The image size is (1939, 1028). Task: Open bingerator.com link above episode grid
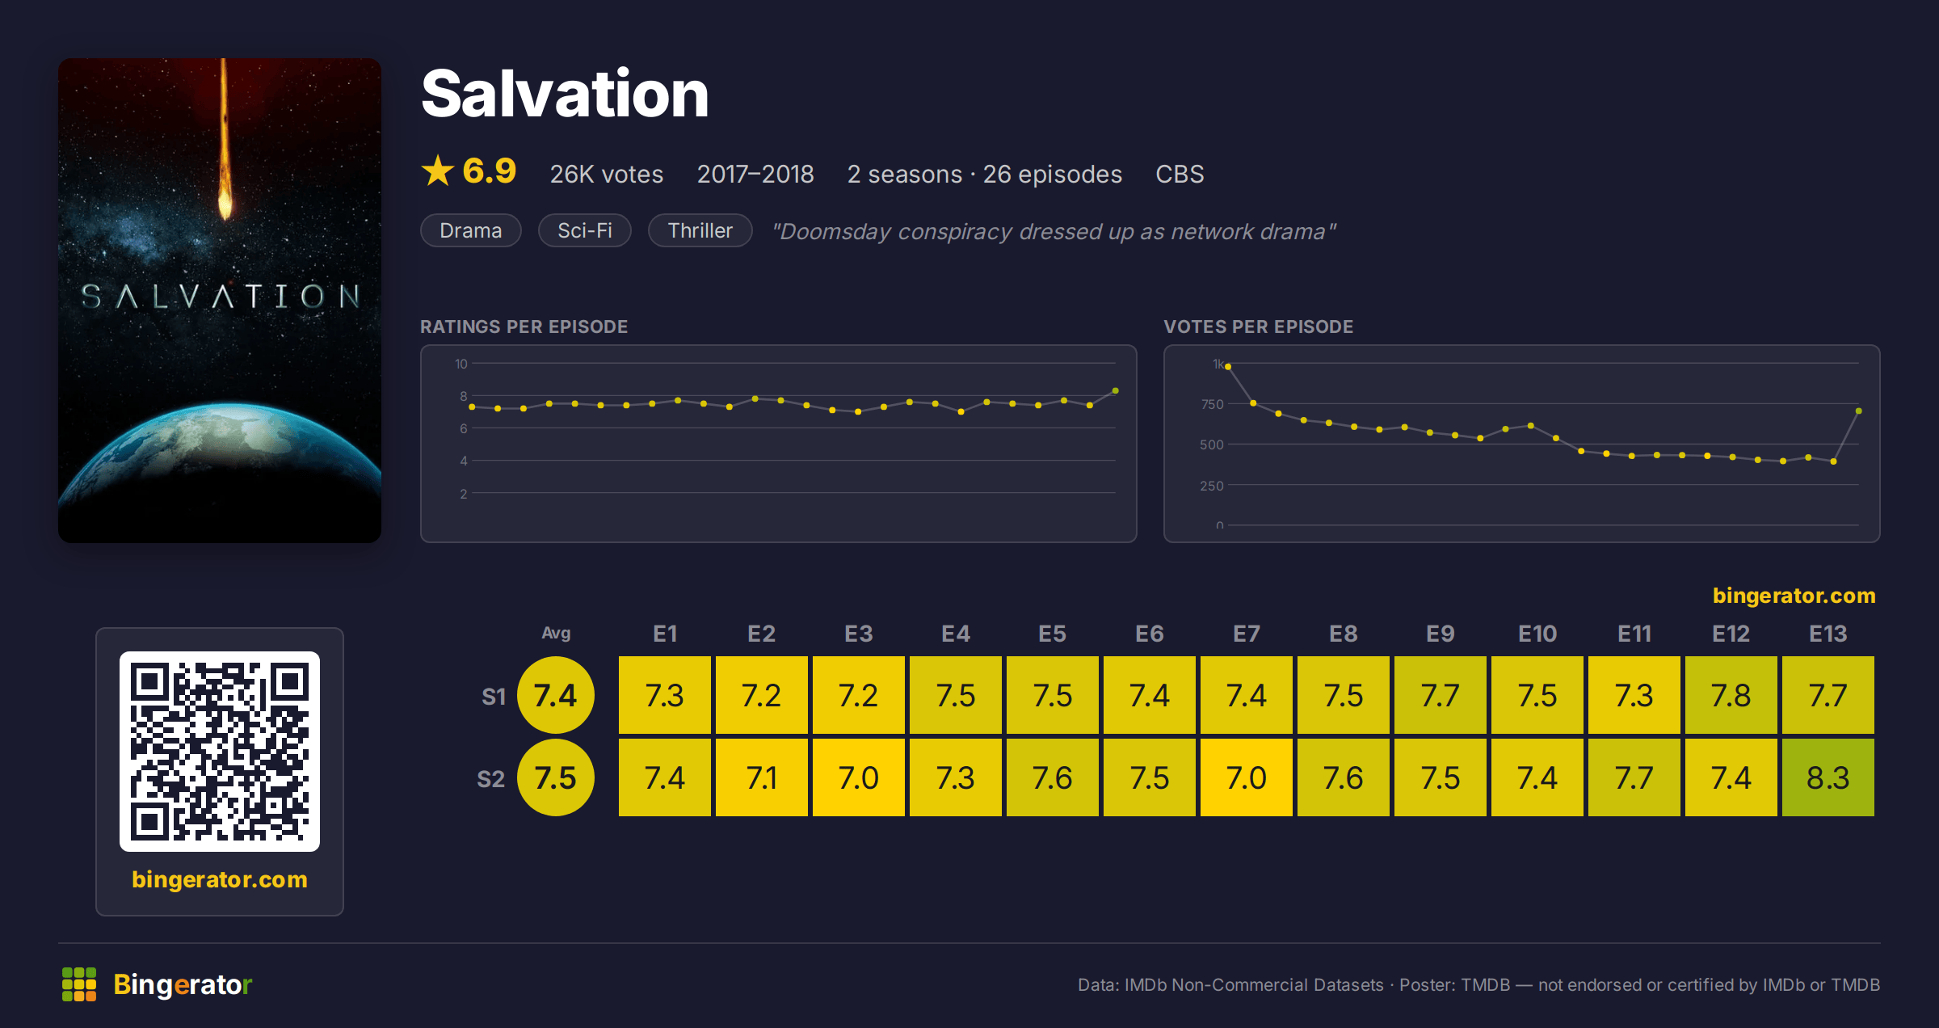click(1794, 596)
